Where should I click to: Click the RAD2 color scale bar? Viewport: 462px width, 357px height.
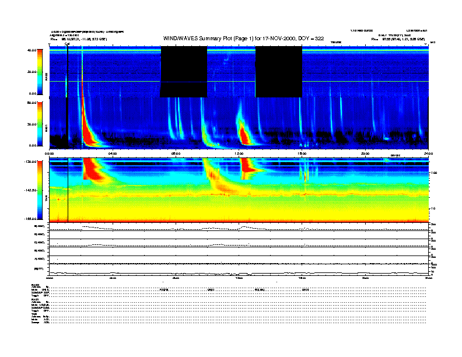click(x=40, y=72)
